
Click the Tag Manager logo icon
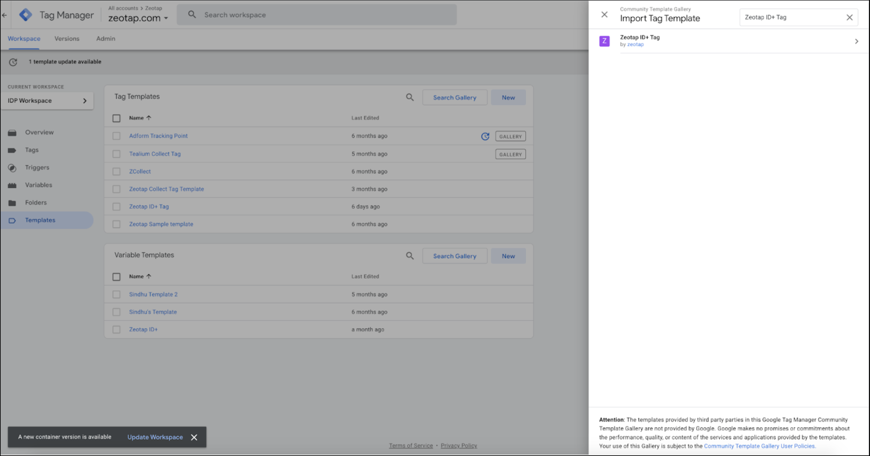point(25,15)
